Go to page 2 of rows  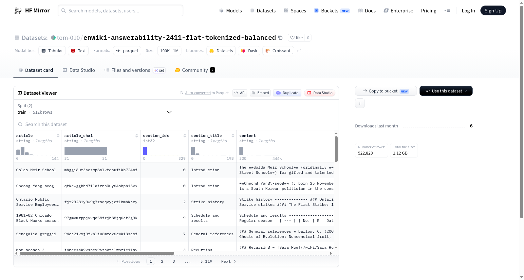(162, 261)
